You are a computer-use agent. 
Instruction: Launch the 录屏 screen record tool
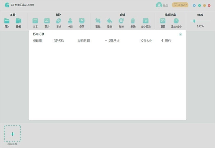82,21
